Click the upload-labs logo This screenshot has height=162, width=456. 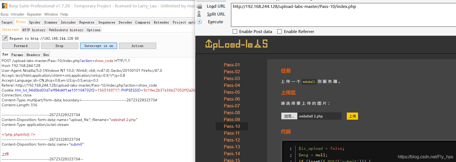coord(236,44)
